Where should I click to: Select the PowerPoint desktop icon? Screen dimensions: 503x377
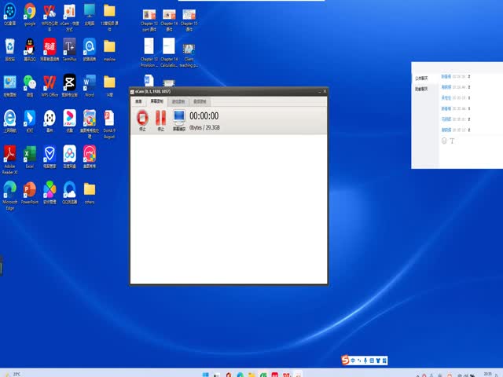click(30, 191)
